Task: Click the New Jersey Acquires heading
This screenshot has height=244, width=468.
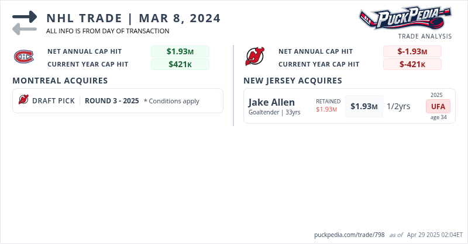Action: (x=292, y=81)
